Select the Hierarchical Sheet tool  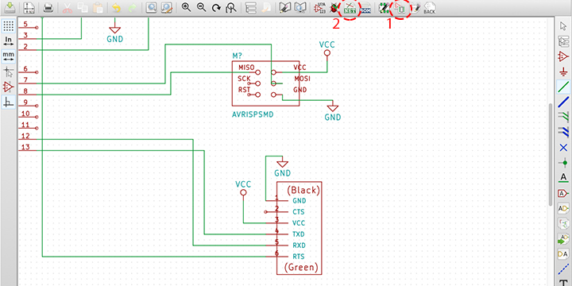pyautogui.click(x=563, y=223)
